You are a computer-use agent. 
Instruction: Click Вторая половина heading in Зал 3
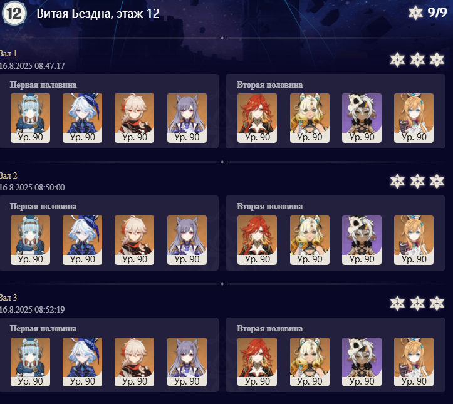[270, 328]
